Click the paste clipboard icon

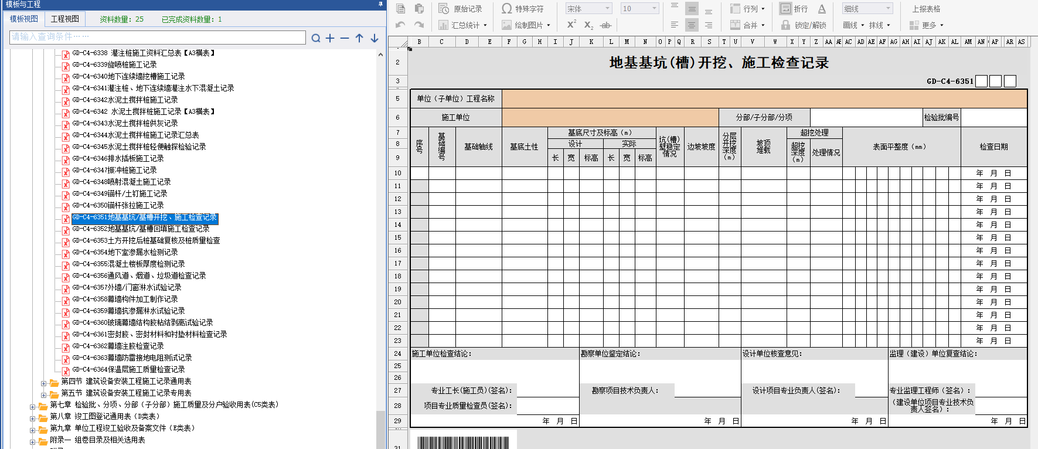[419, 8]
